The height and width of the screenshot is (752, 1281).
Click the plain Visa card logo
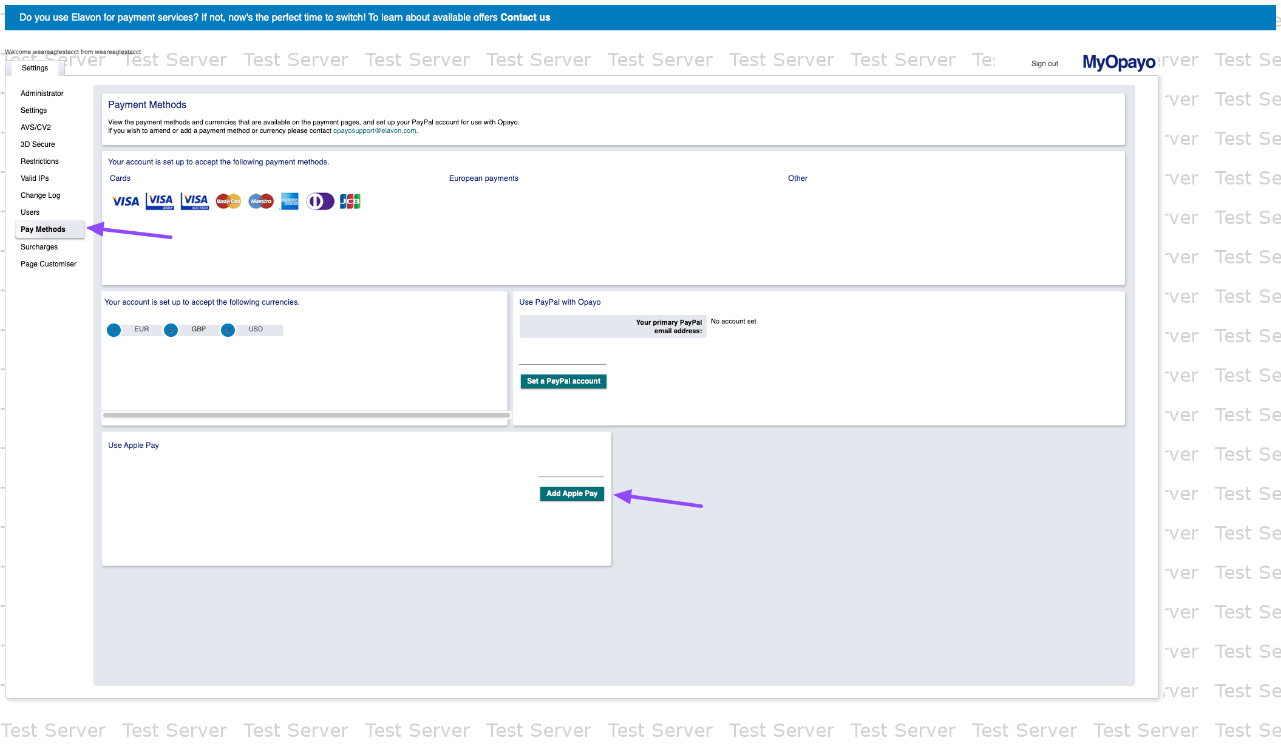[126, 202]
